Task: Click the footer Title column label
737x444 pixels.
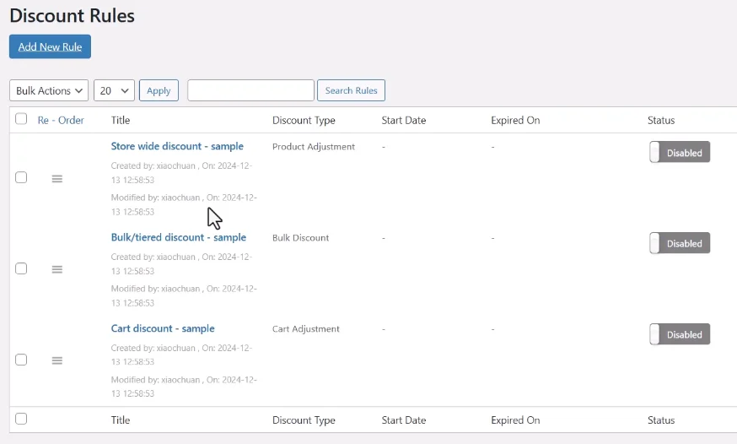Action: (x=121, y=420)
